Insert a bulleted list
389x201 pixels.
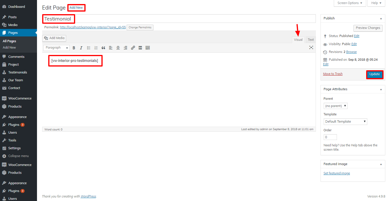(x=89, y=48)
